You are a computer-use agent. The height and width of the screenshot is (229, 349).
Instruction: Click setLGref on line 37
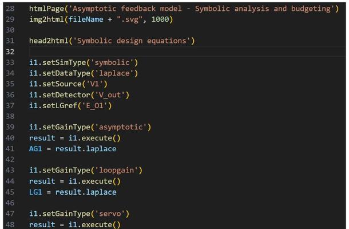tap(60, 105)
